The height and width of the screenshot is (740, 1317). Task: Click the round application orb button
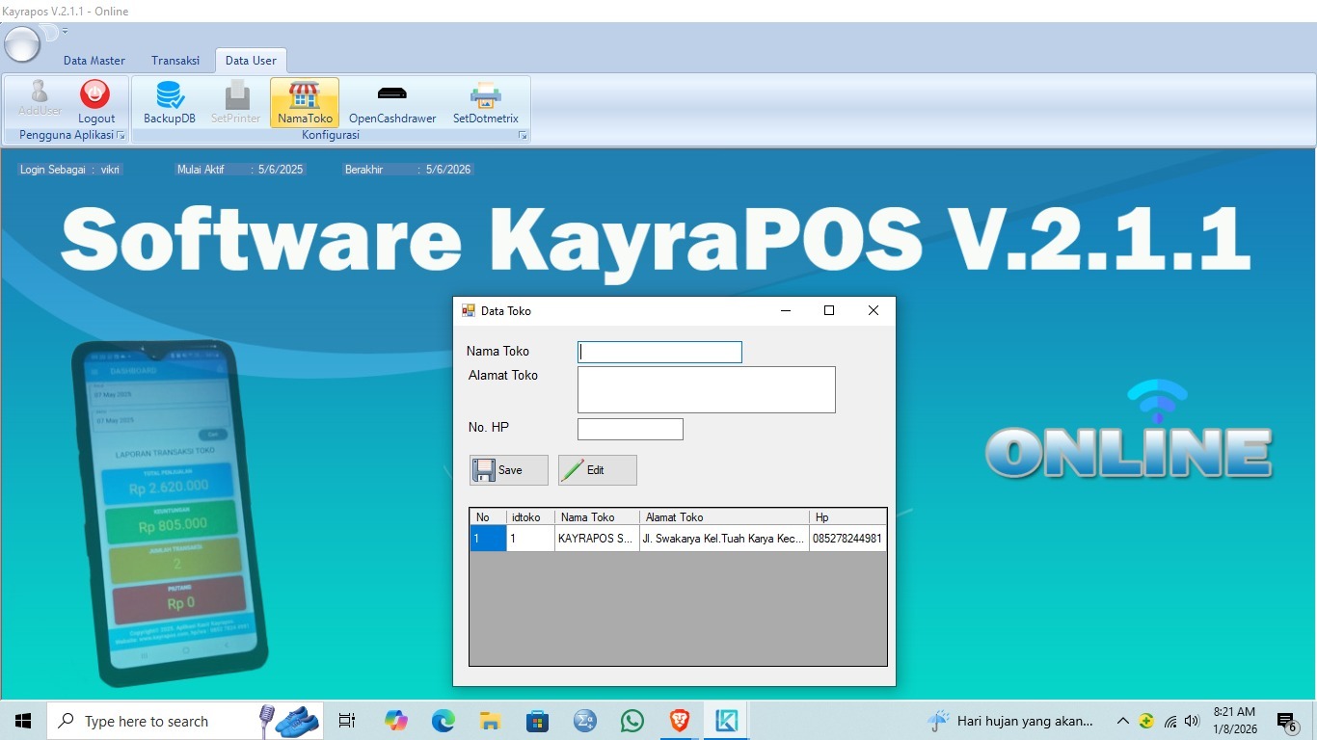[x=22, y=43]
